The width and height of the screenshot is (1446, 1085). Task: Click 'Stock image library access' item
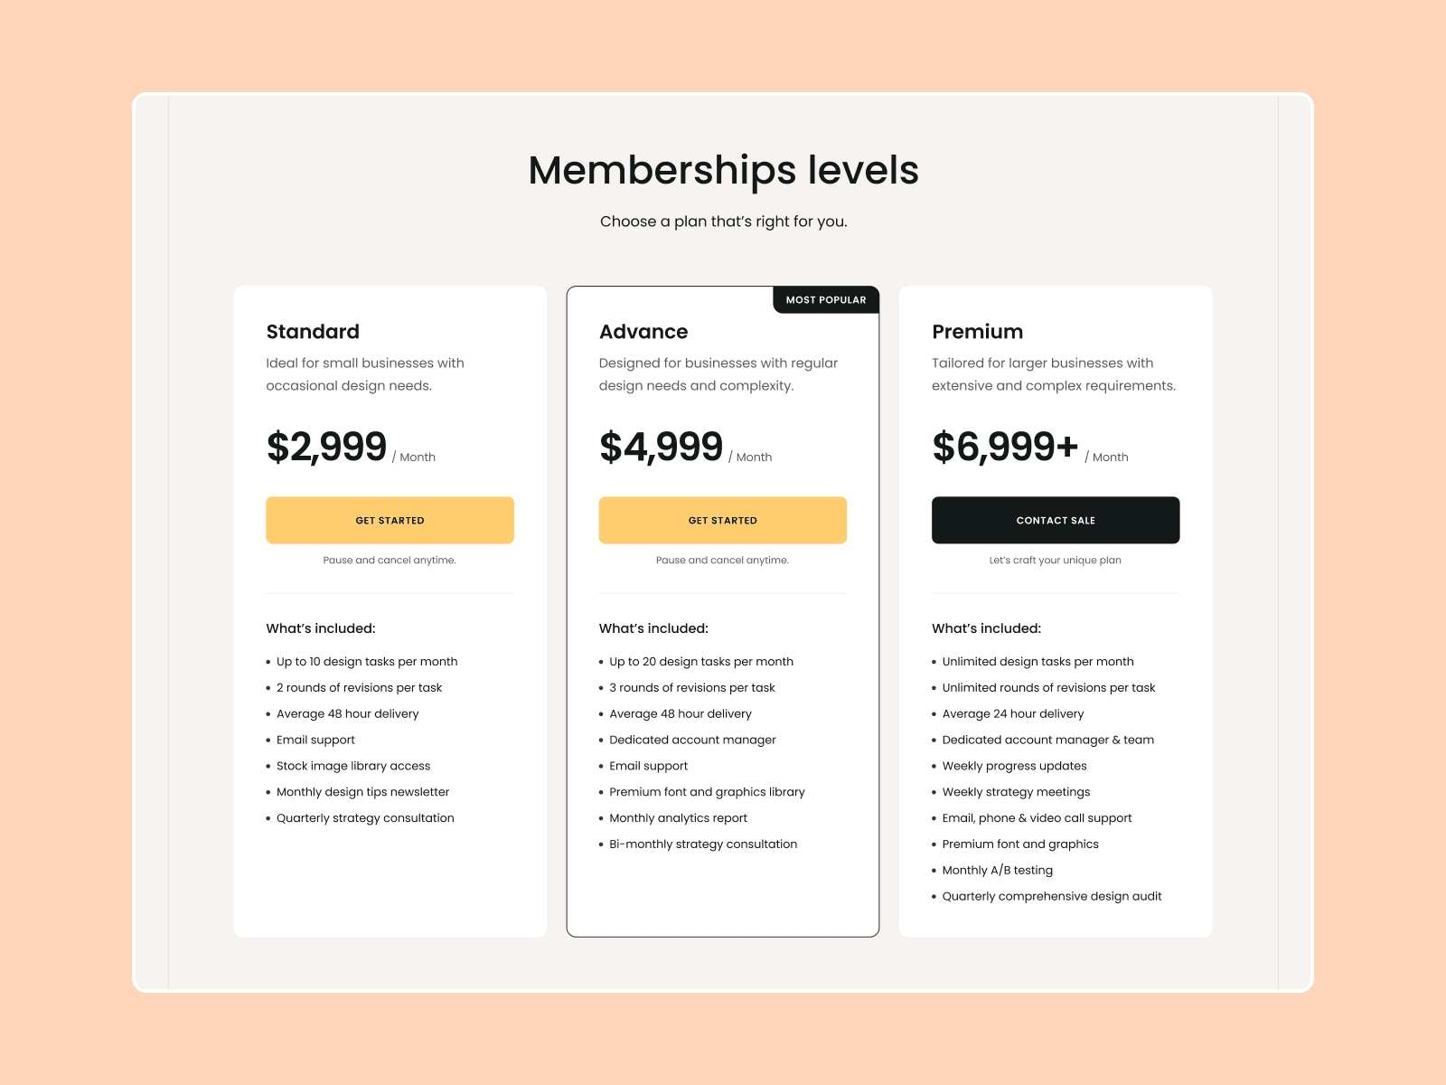tap(353, 766)
